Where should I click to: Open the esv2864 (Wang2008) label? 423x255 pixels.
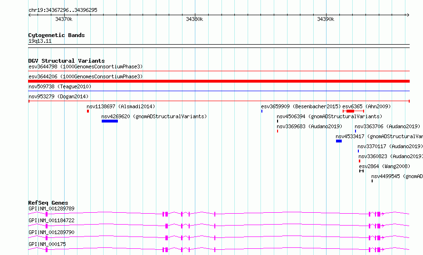pyautogui.click(x=385, y=166)
